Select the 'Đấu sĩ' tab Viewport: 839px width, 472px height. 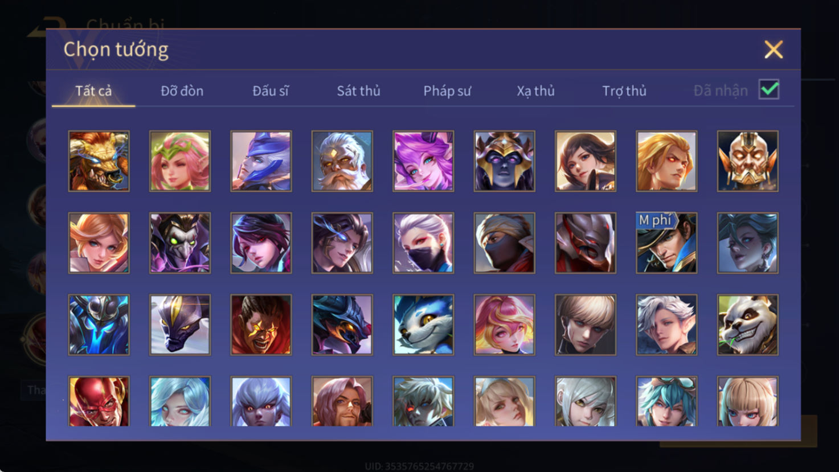pyautogui.click(x=271, y=91)
